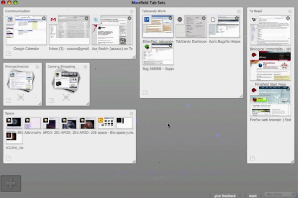298x198 pixels.
Task: Open the Twitter Aza Raskin tab thumbnail
Action: coord(112,30)
